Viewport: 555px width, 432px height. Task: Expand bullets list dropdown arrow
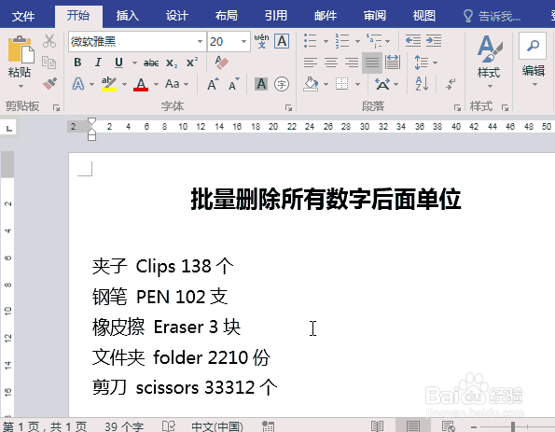326,41
